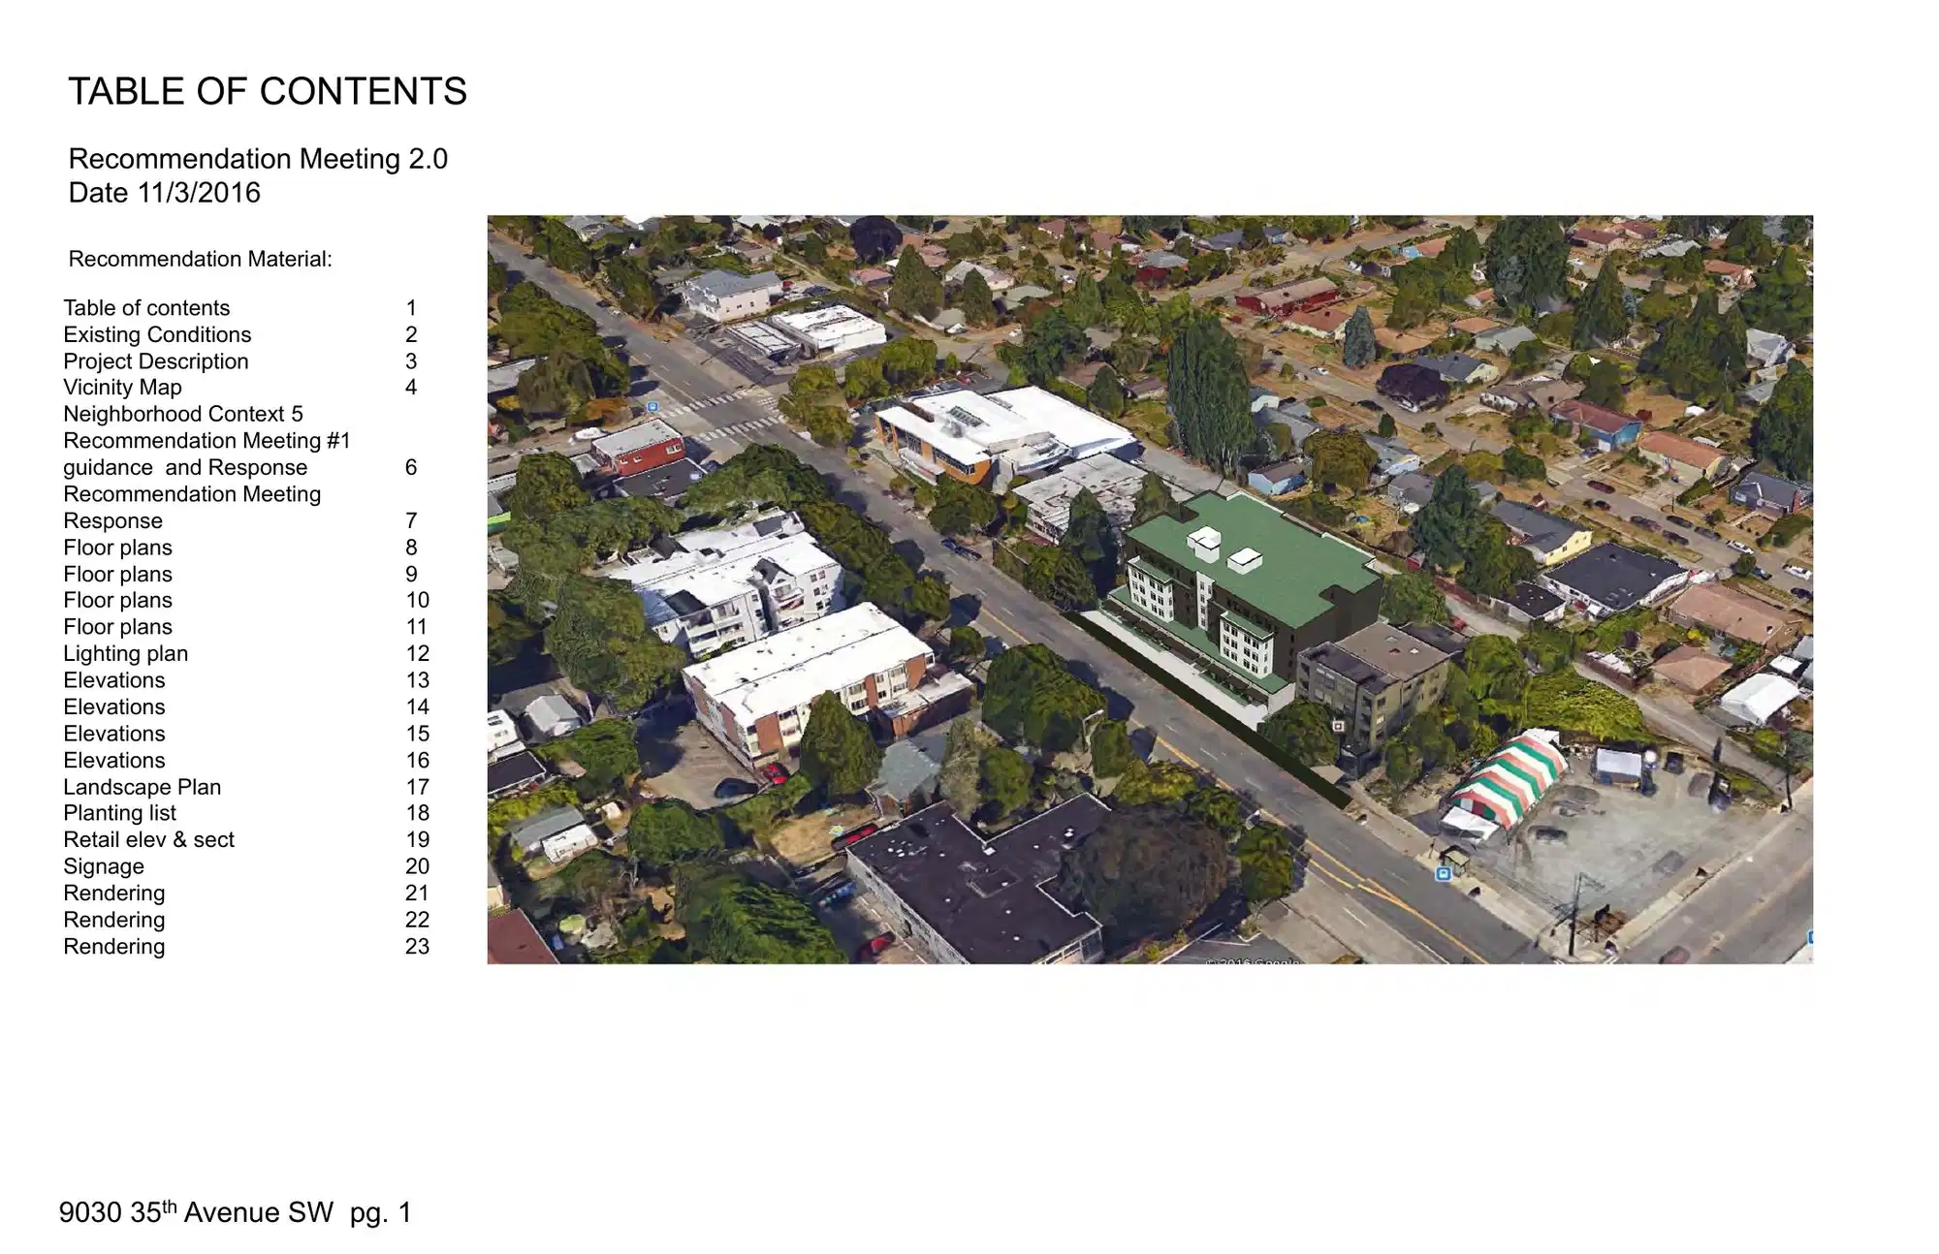
Task: Select the 'Planting list' entry
Action: tap(119, 814)
